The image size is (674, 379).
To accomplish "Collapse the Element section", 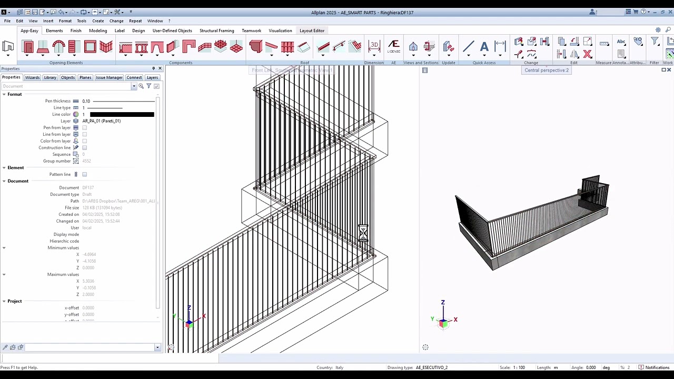I will tap(4, 167).
